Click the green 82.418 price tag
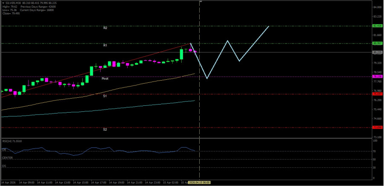 coord(377,26)
